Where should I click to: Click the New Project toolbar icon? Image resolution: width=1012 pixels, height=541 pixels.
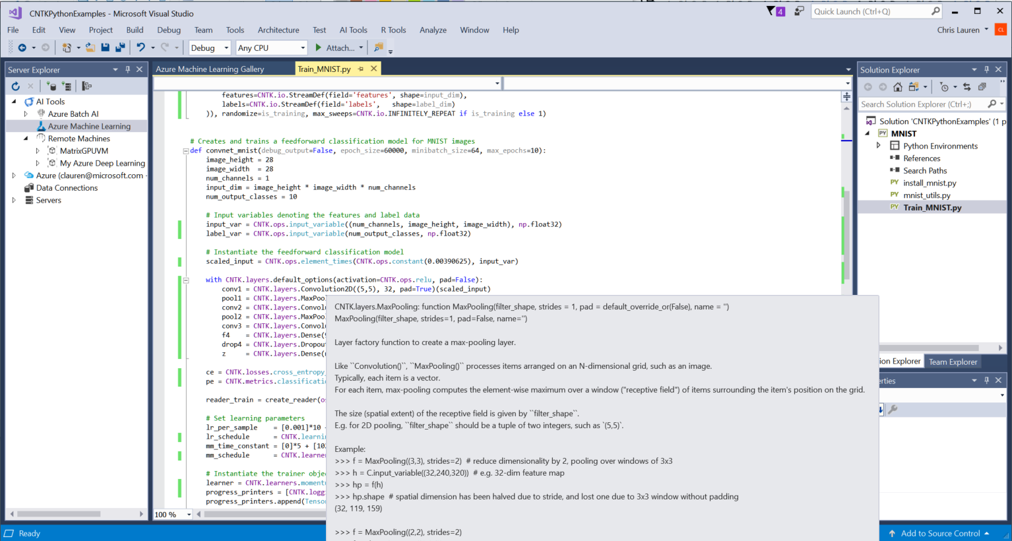coord(66,47)
